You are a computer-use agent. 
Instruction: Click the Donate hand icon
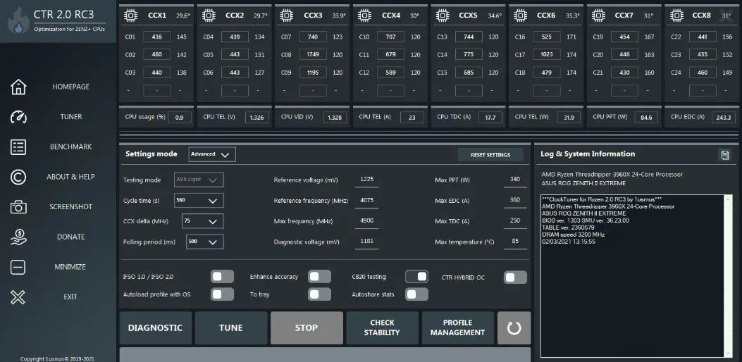tap(18, 237)
